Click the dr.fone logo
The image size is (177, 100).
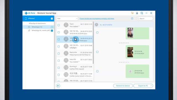coord(30,13)
